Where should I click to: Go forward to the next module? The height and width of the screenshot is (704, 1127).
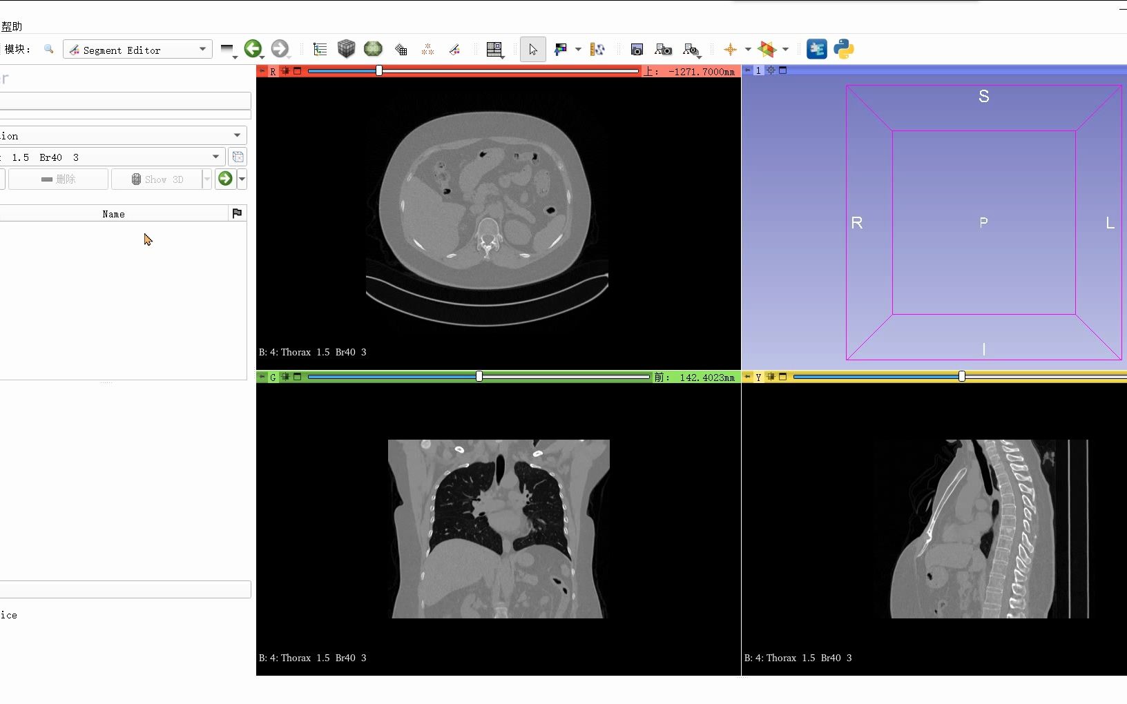point(279,48)
